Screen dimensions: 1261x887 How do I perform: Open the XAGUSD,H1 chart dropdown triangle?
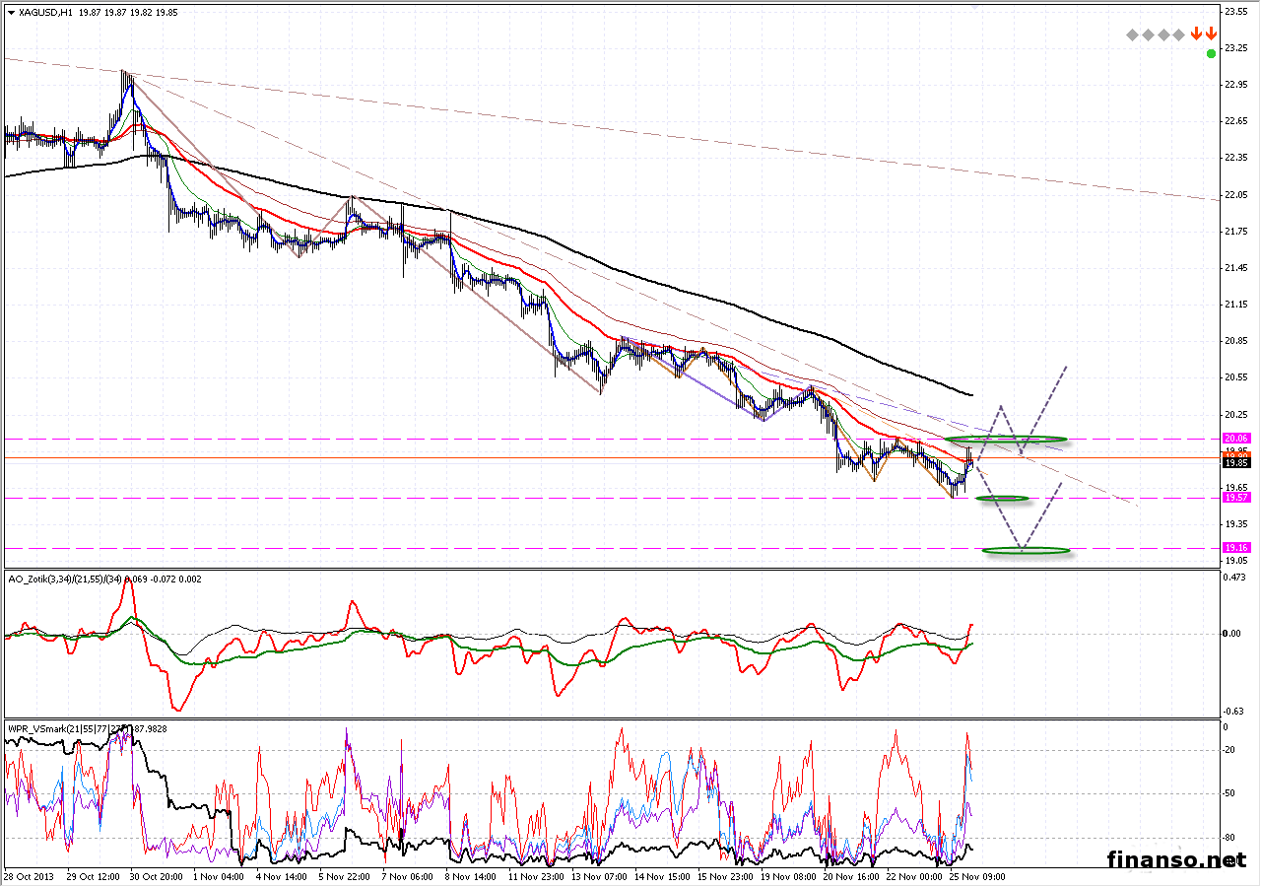(11, 13)
